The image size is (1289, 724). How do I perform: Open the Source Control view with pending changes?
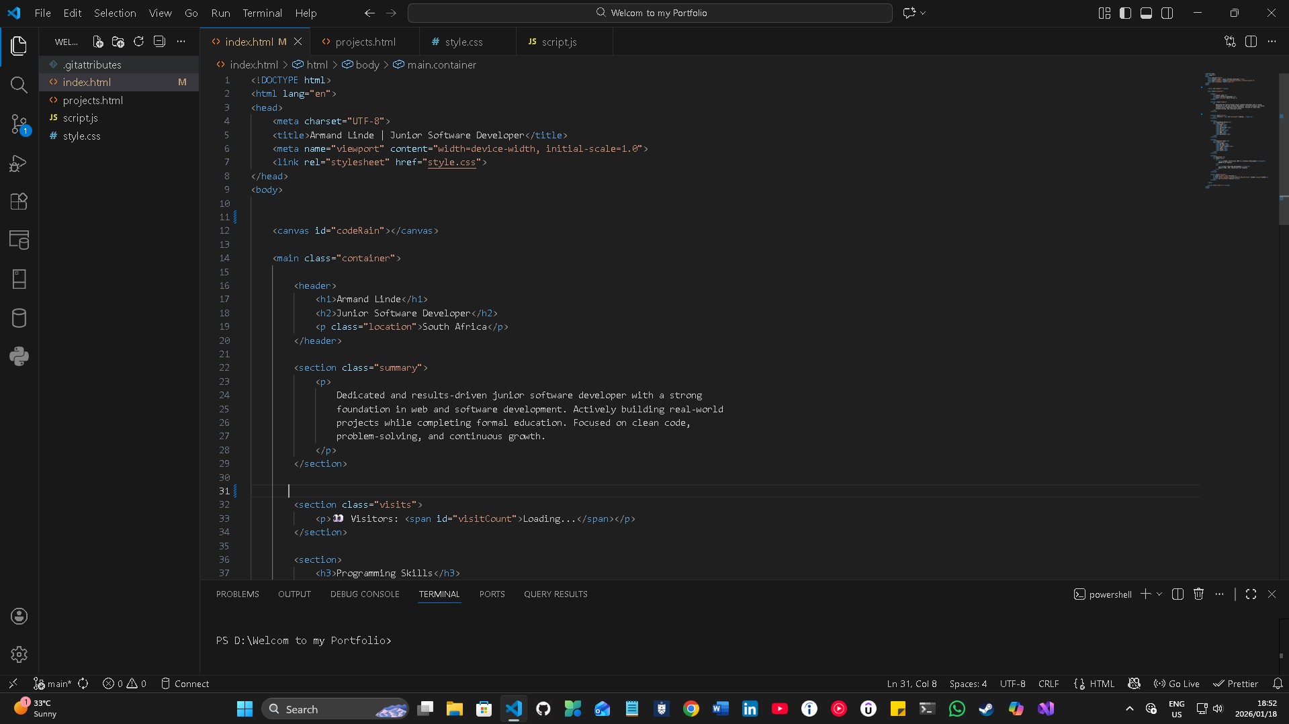click(x=19, y=124)
